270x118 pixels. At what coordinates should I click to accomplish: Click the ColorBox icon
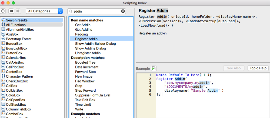[3, 95]
